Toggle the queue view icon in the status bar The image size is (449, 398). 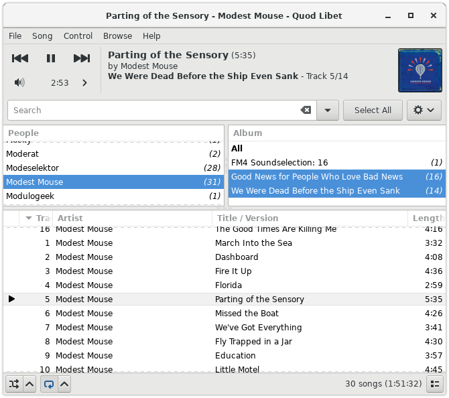point(435,384)
